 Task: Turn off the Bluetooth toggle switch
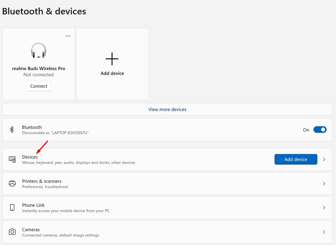click(320, 129)
